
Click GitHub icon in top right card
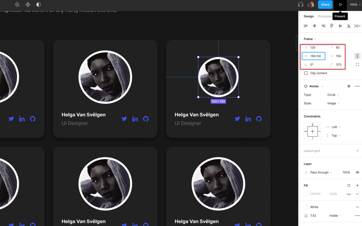click(259, 119)
